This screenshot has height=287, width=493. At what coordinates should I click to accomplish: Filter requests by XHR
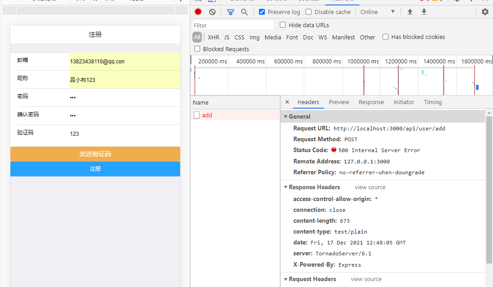click(x=214, y=38)
